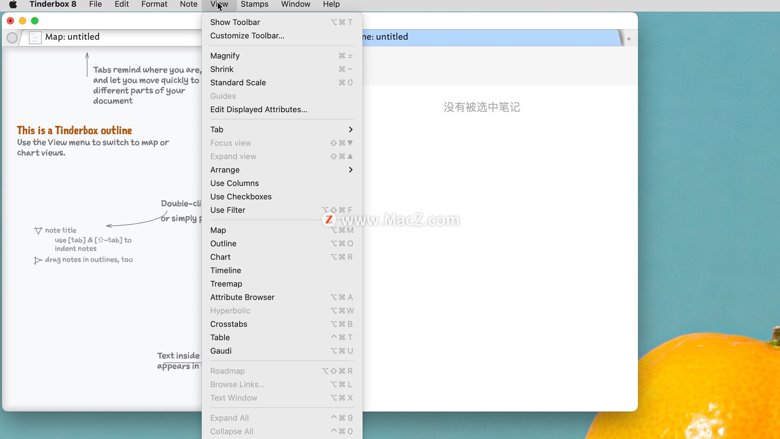Switch to Gaudi view
Image resolution: width=780 pixels, height=439 pixels.
[x=282, y=351]
